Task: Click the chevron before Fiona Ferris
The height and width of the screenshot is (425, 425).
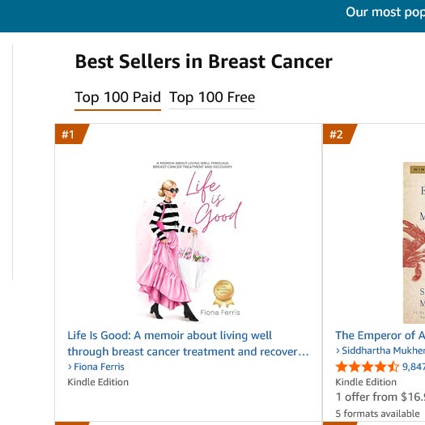Action: (x=70, y=367)
